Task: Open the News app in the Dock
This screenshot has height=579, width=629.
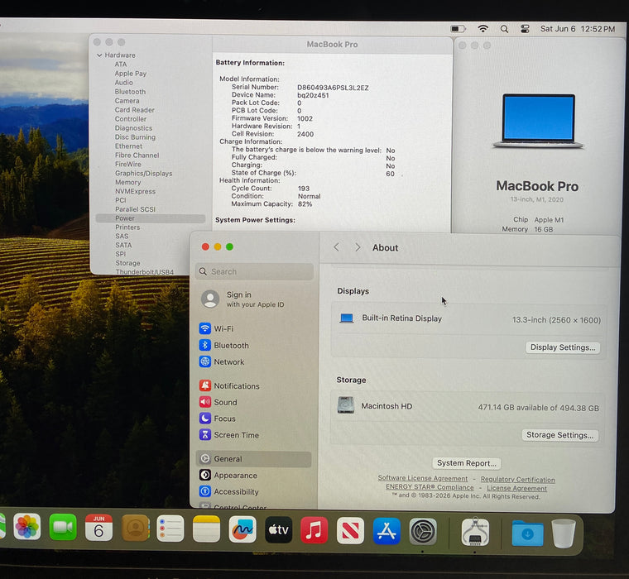Action: pyautogui.click(x=350, y=530)
